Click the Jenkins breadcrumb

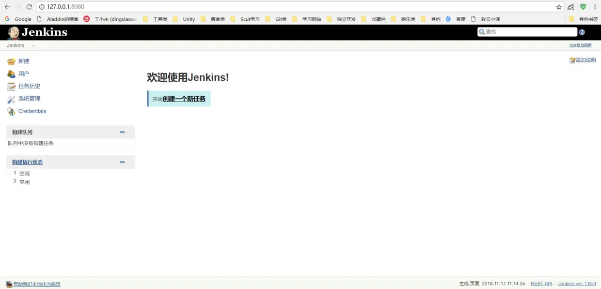click(x=16, y=45)
